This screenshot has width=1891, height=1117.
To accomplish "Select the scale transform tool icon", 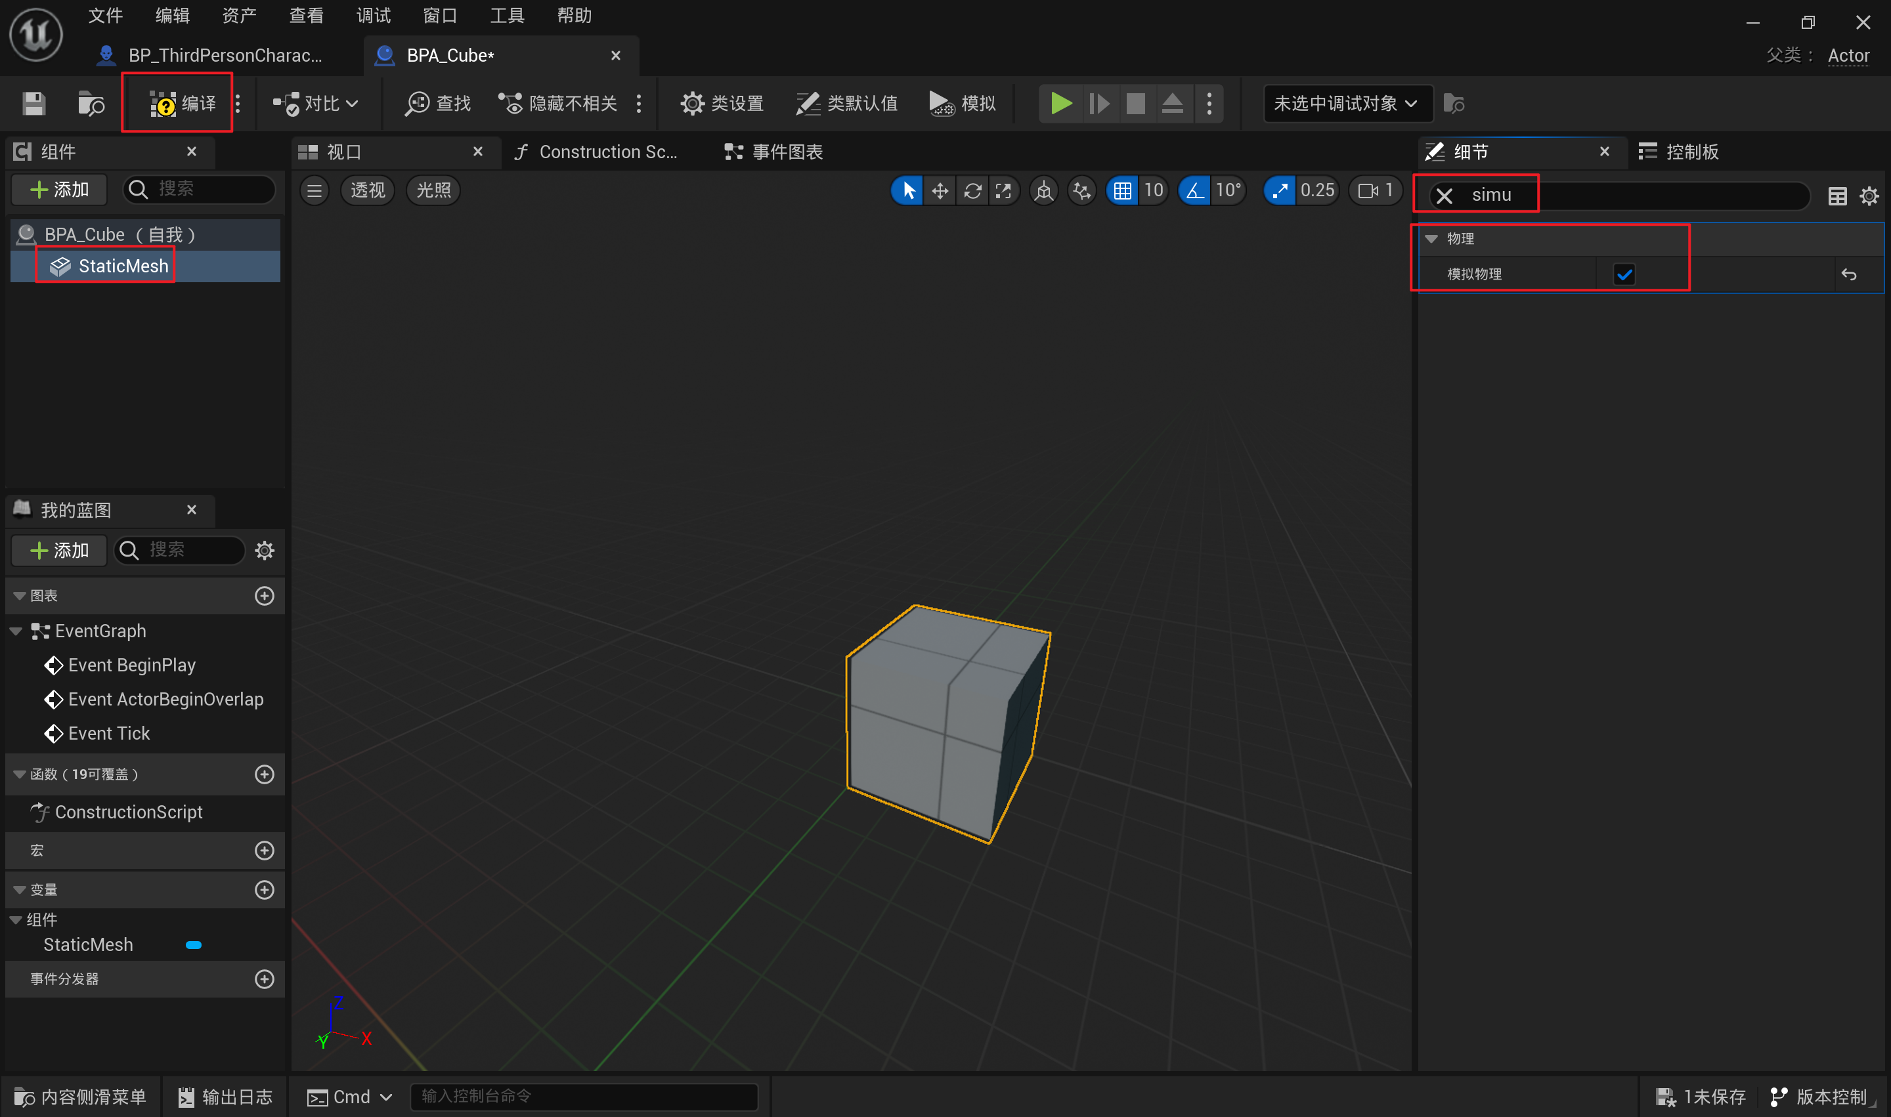I will click(x=1004, y=190).
